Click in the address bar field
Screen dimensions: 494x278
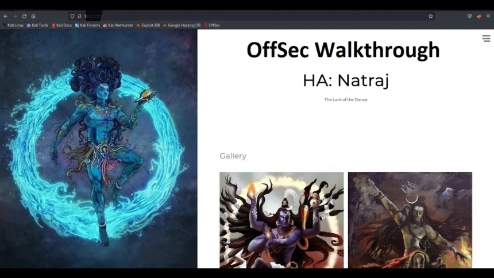(252, 16)
